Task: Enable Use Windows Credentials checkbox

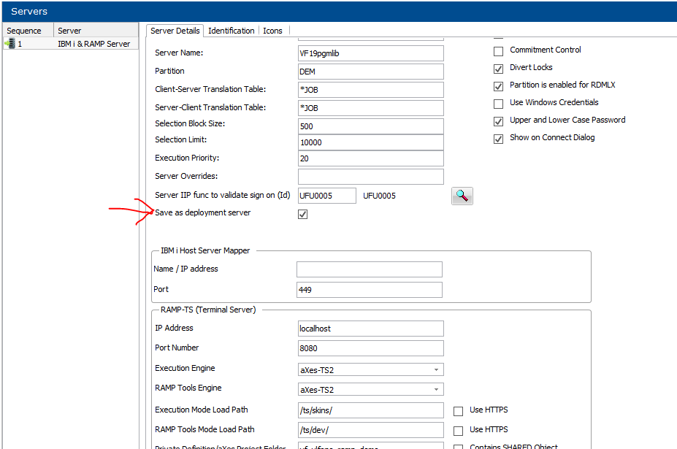Action: point(498,104)
